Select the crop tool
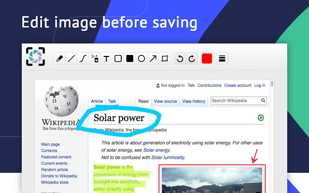This screenshot has width=309, height=193. click(165, 58)
